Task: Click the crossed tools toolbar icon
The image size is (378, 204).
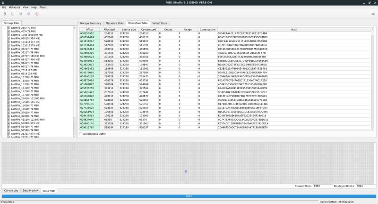Action: pyautogui.click(x=21, y=14)
